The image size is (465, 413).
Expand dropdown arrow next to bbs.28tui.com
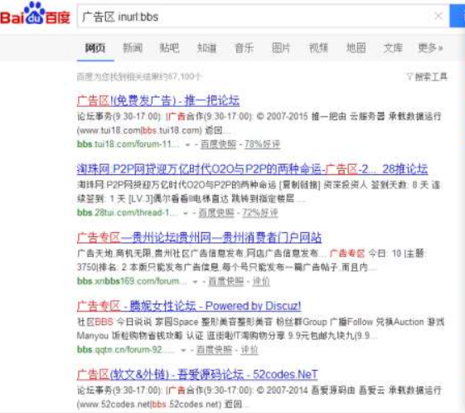pos(186,213)
